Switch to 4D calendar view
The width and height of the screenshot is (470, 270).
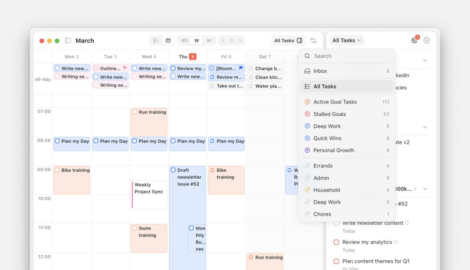coord(184,40)
